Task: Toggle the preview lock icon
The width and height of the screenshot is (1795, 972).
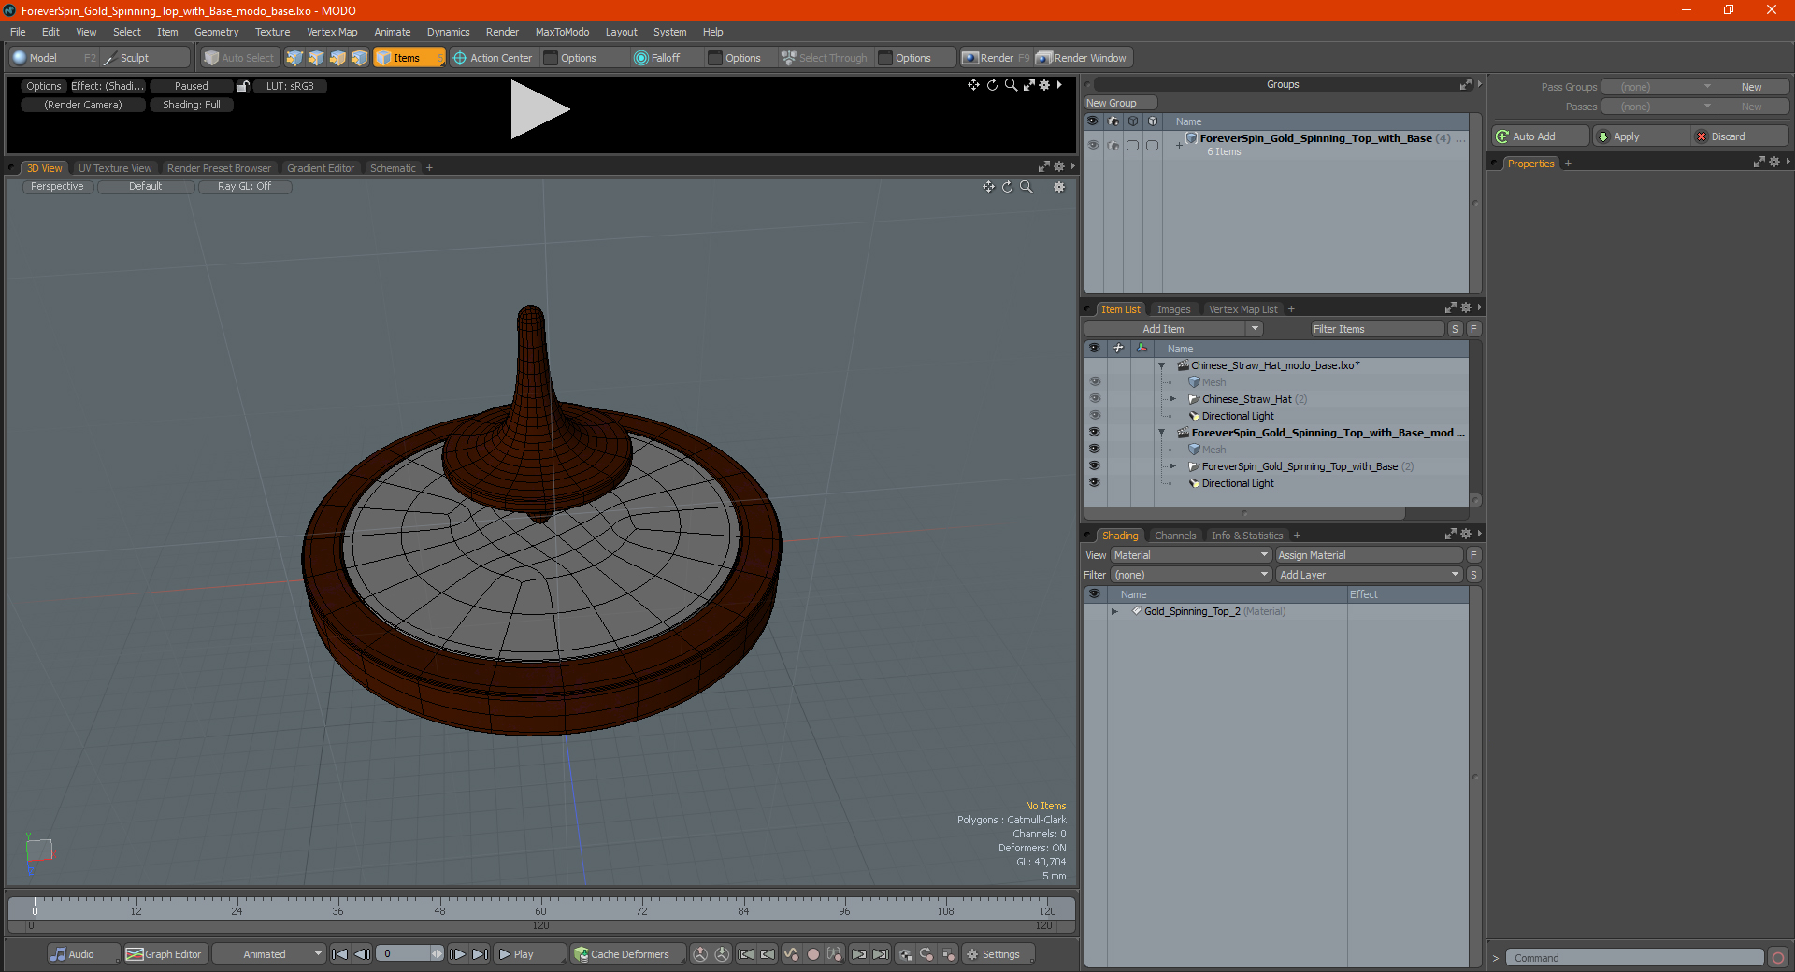Action: (243, 86)
